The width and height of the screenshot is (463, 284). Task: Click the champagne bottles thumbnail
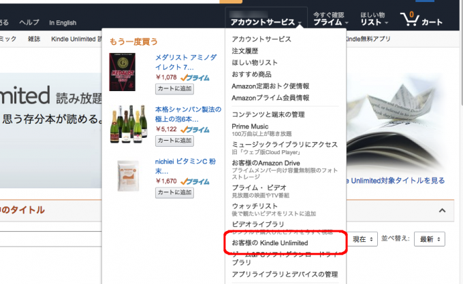(129, 124)
